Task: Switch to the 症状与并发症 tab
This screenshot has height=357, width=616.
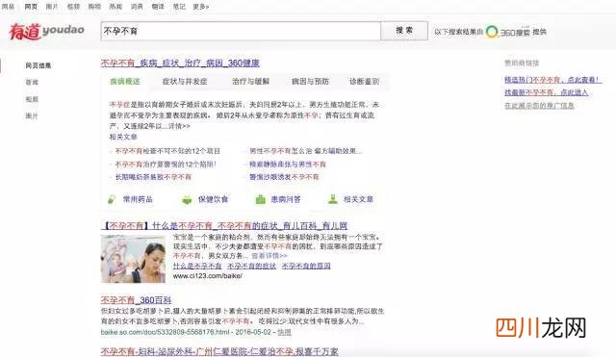Action: tap(185, 82)
